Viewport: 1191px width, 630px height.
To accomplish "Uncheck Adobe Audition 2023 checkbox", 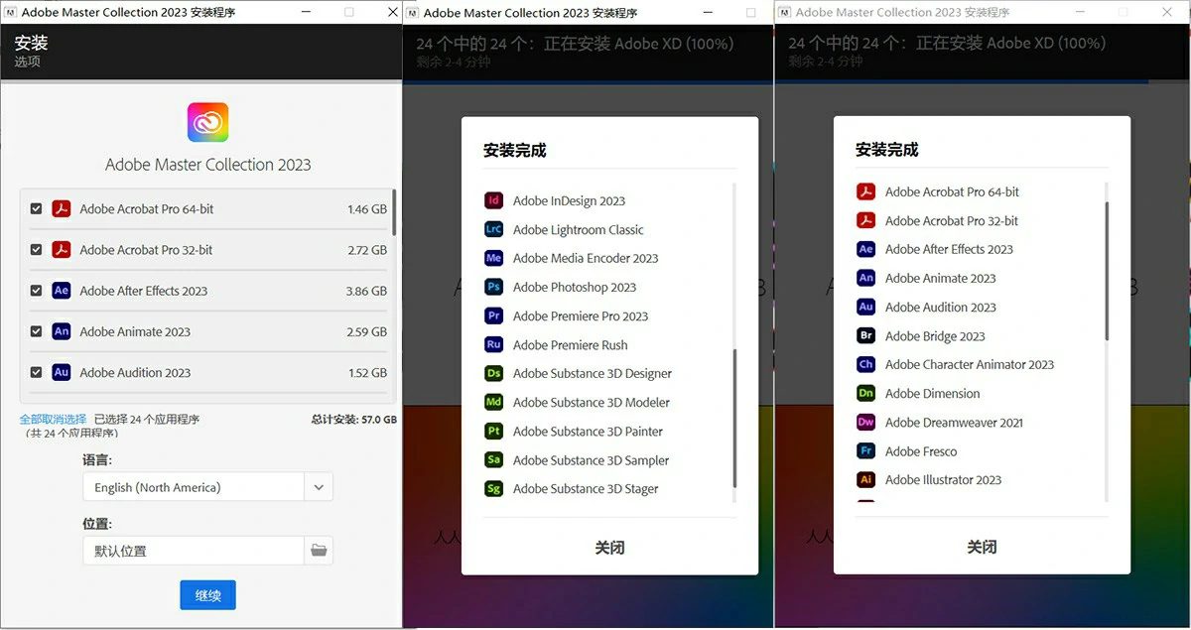I will pyautogui.click(x=36, y=372).
